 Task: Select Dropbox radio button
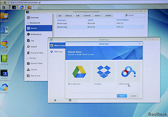(94, 84)
